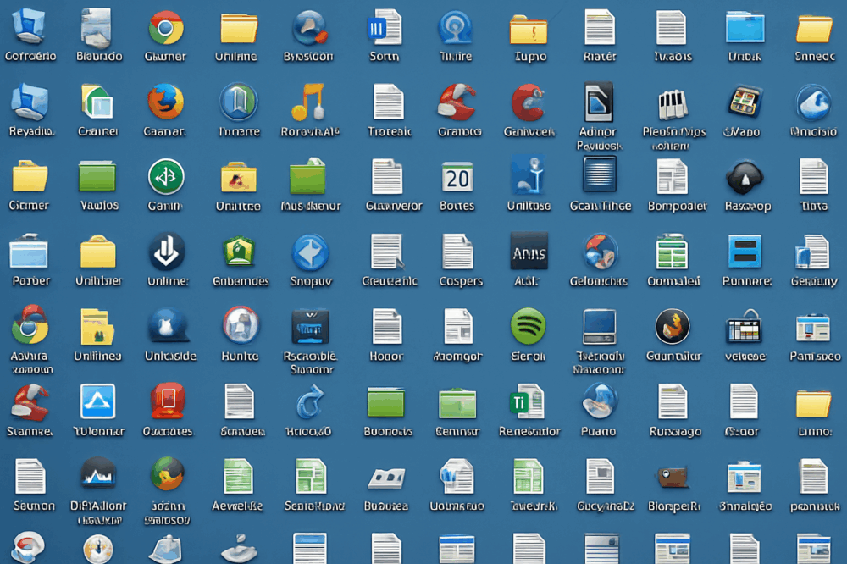
Task: Open the Runsago document icon
Action: pos(673,401)
